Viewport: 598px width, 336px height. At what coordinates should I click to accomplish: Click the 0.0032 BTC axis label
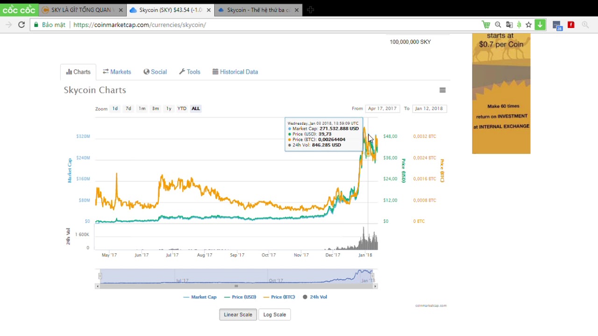click(425, 136)
